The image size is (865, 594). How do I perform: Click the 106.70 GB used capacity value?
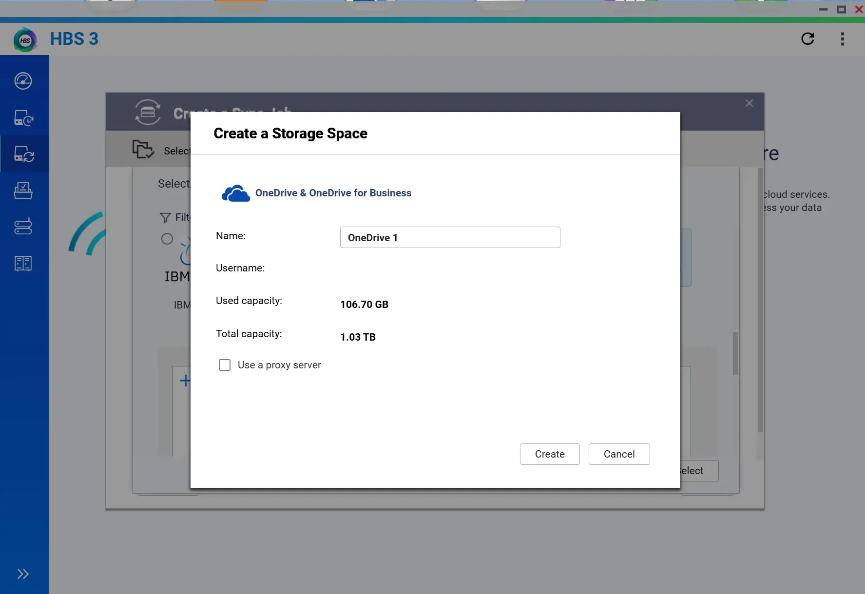tap(364, 305)
